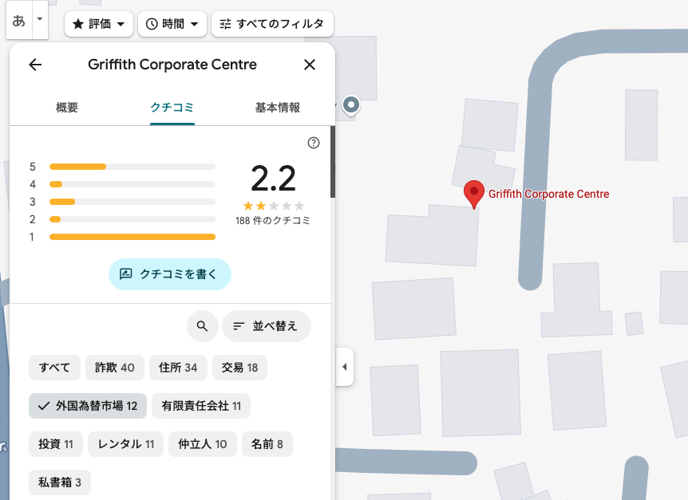Search reviews with the magnifier icon

pos(202,326)
